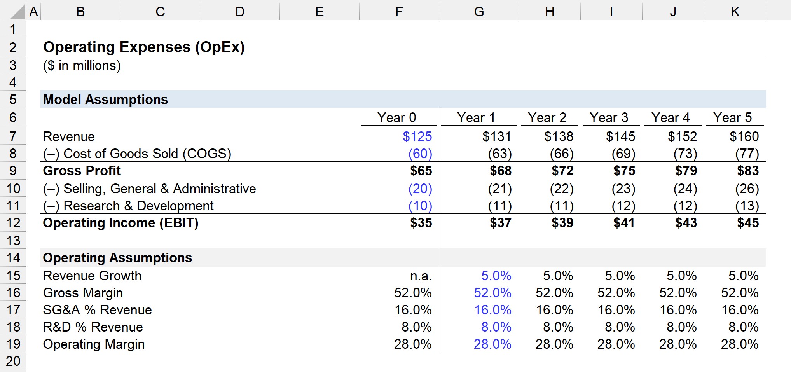Click the Year 5 column label
Viewport: 791px width, 372px height.
[x=732, y=117]
